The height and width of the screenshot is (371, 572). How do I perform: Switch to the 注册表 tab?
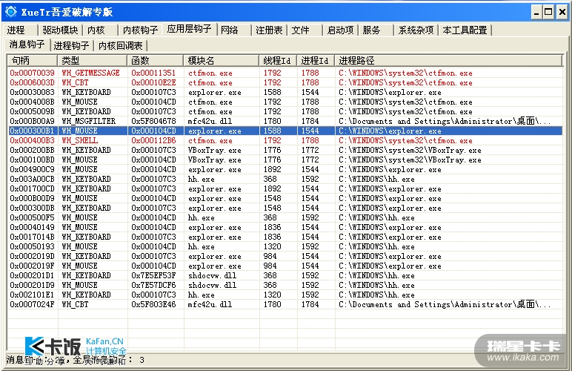click(269, 30)
